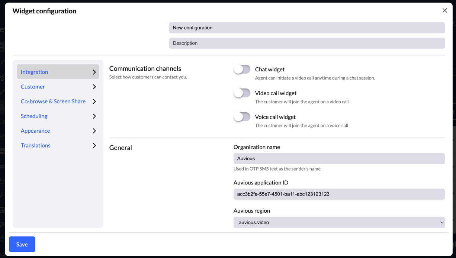Enable the Chat widget toggle
The height and width of the screenshot is (258, 456).
click(x=242, y=70)
